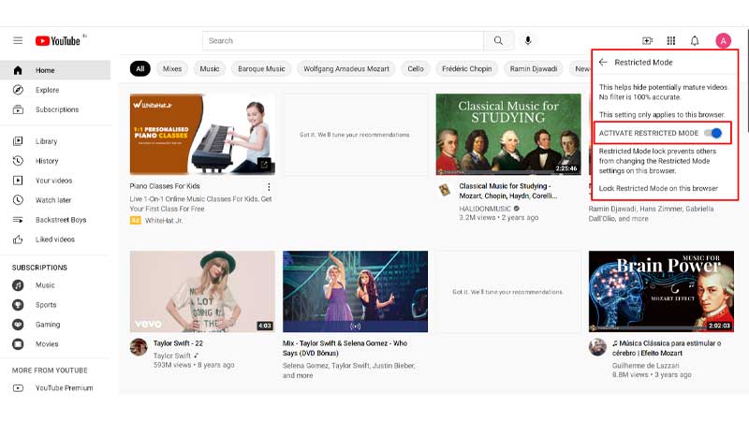Click the YouTube Premium icon
The height and width of the screenshot is (421, 749).
point(18,388)
